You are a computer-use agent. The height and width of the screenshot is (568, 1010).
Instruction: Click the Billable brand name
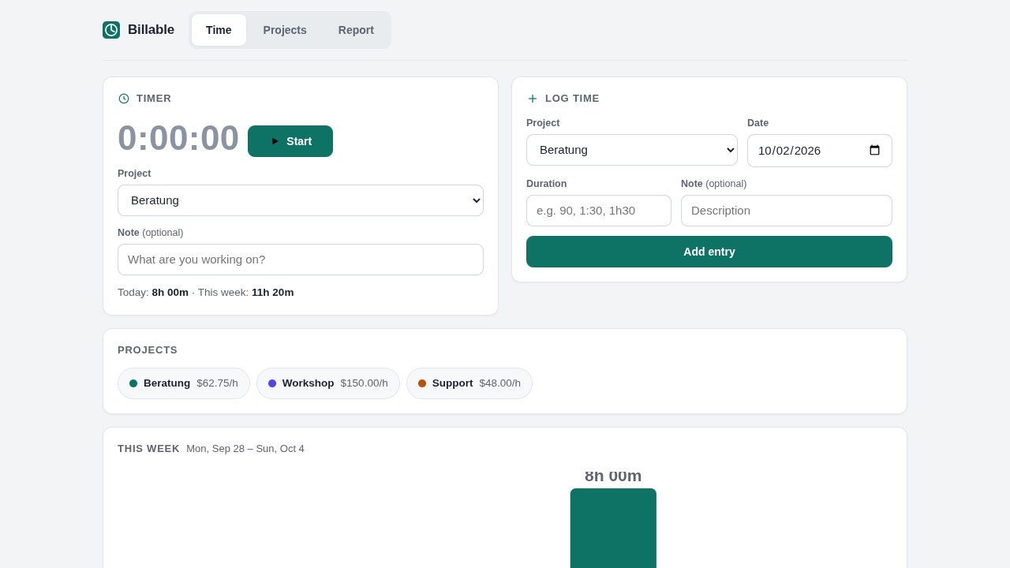[x=151, y=30]
